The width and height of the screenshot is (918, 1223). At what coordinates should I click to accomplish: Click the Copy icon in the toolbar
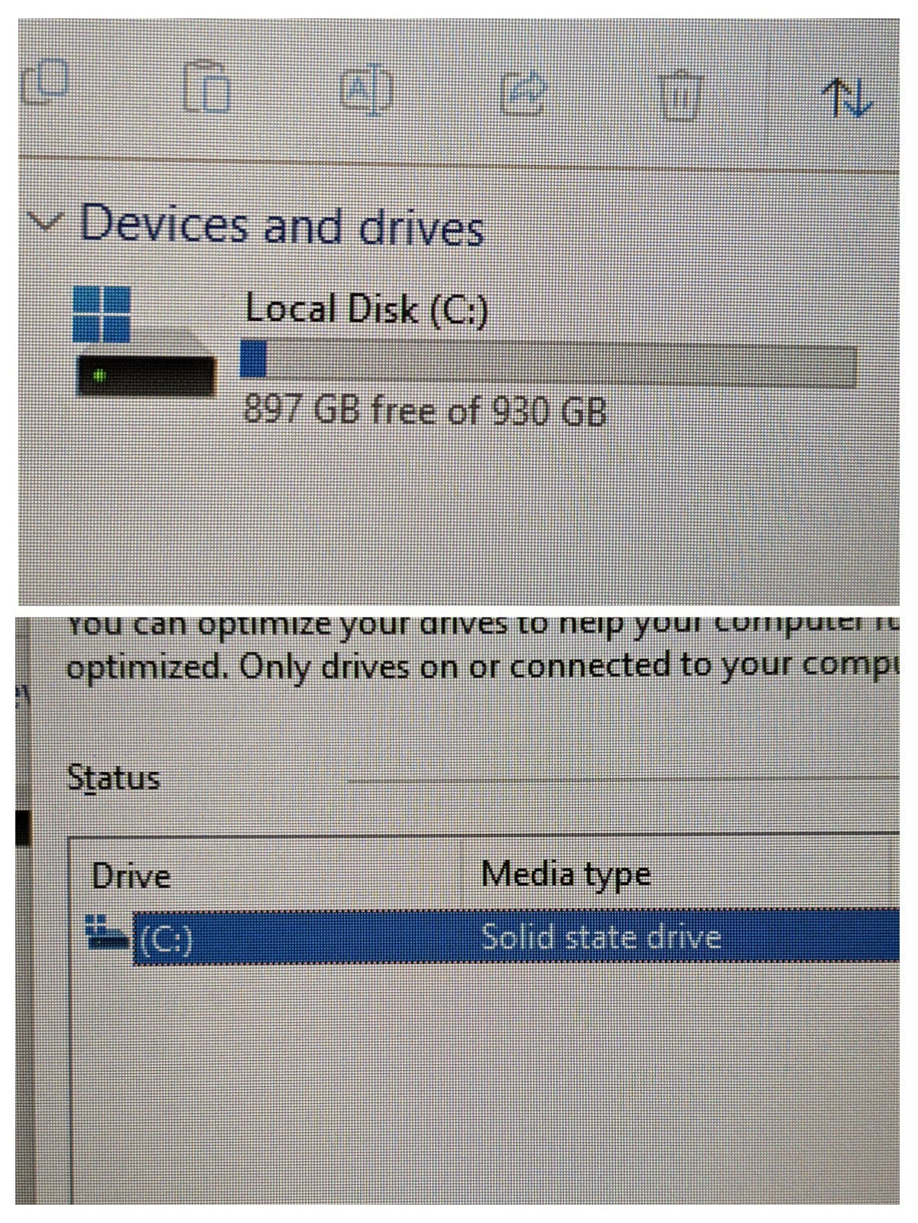pos(44,82)
